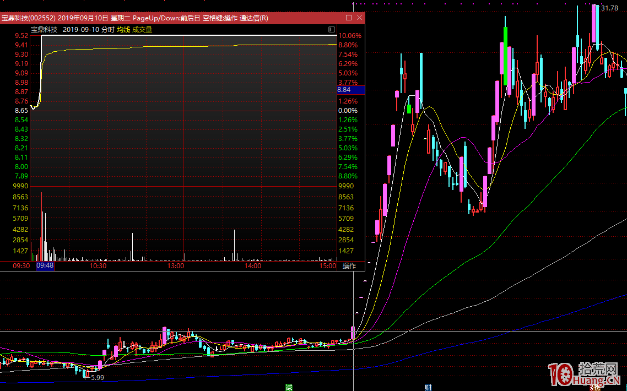
Task: Click the popup title bar 宝鼎科技(002552)
Action: pos(28,18)
